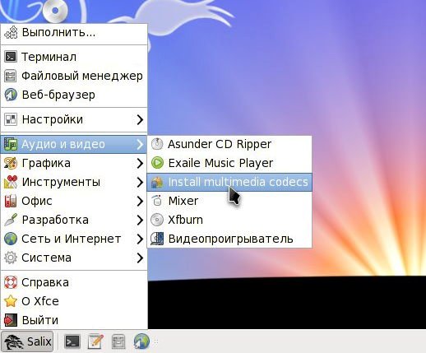The height and width of the screenshot is (353, 426).
Task: Open the Инструменты category label
Action: pos(61,182)
